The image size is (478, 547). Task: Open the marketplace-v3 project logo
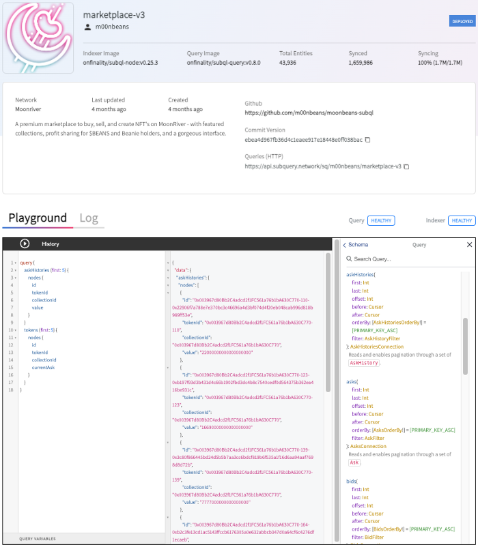click(x=38, y=38)
